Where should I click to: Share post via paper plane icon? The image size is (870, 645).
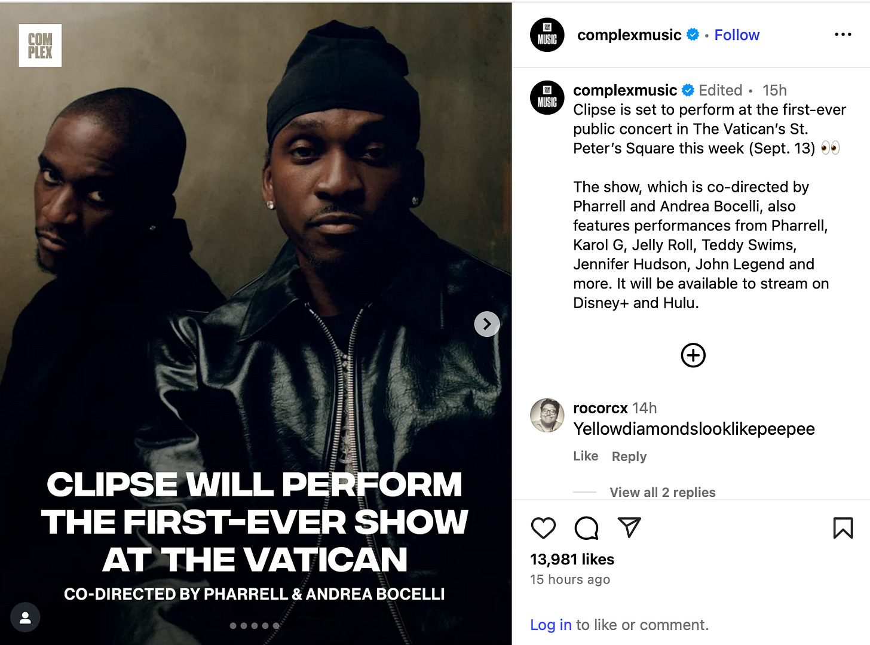click(629, 527)
